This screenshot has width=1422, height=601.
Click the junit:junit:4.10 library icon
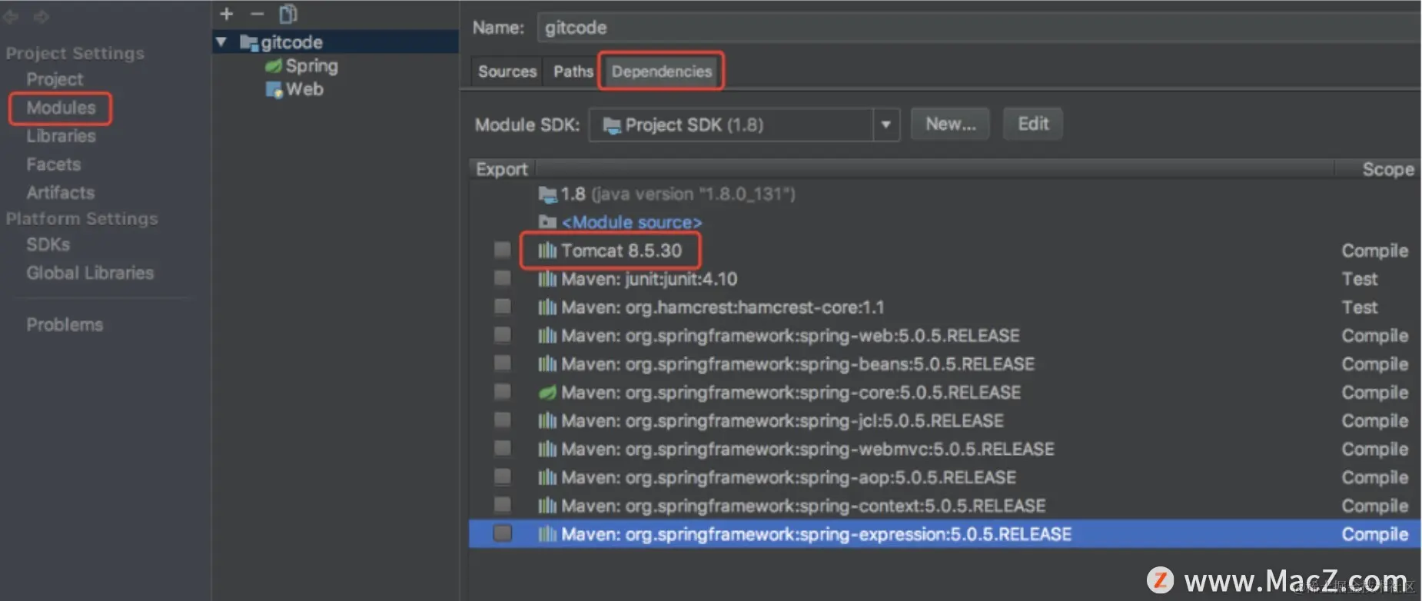547,279
